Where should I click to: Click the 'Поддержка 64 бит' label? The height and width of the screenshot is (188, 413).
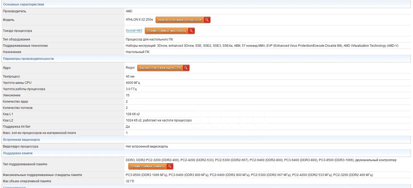pyautogui.click(x=17, y=127)
